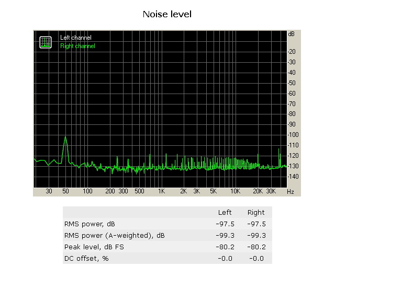Click the -100 label on the dB axis
Image resolution: width=402 pixels, height=301 pixels.
pos(293,135)
